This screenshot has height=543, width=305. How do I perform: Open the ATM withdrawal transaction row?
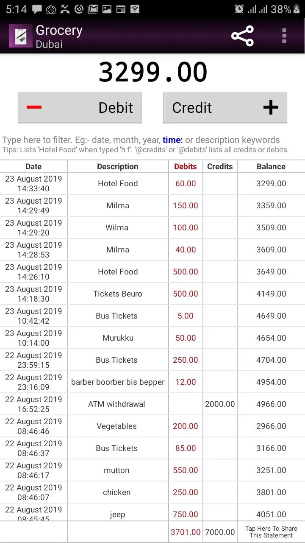point(152,404)
